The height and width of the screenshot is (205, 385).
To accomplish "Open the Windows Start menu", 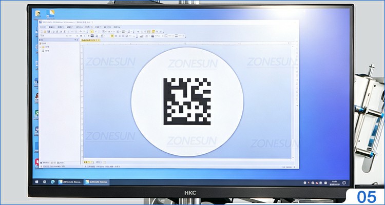I will tap(36, 182).
